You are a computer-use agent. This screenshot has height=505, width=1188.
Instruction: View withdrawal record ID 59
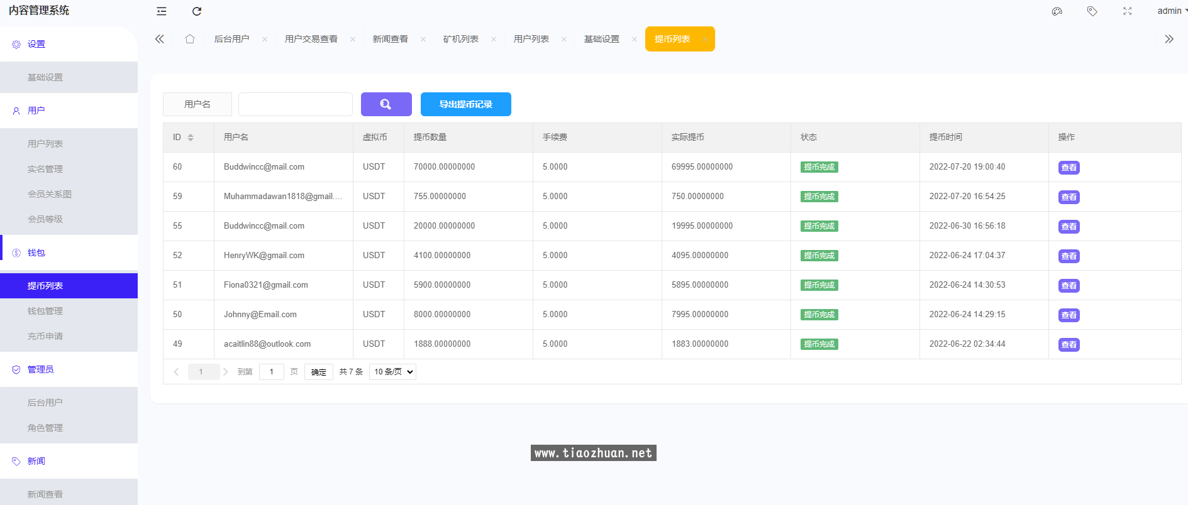tap(1069, 197)
